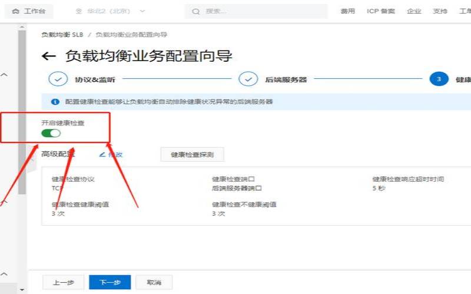Click the 下一步 button
The height and width of the screenshot is (294, 471).
pyautogui.click(x=110, y=282)
